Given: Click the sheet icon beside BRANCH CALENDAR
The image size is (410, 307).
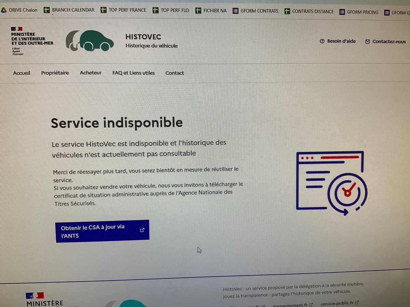Looking at the screenshot, I should 47,10.
